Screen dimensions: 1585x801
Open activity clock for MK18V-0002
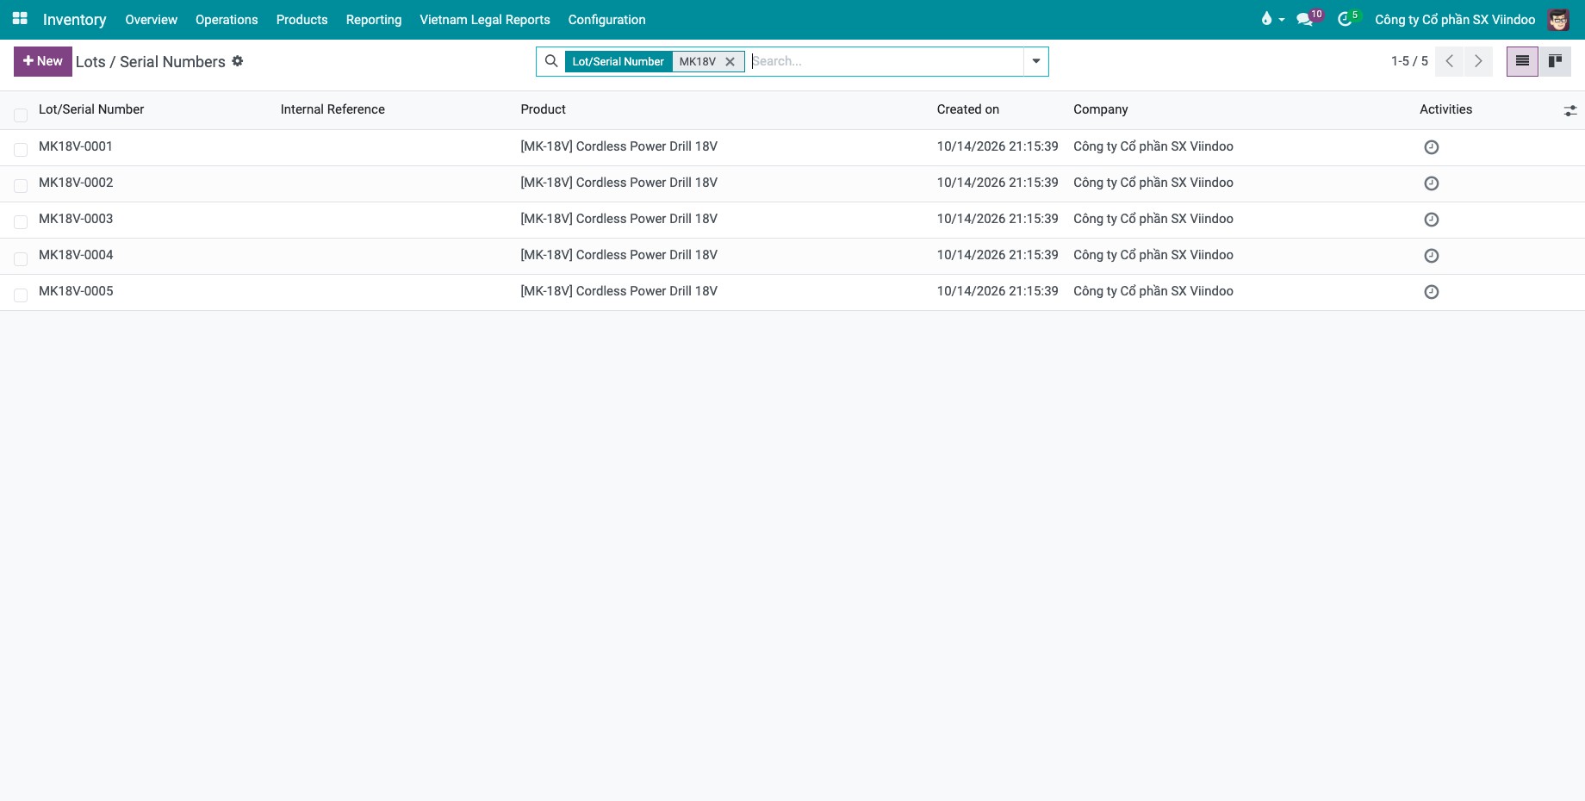pos(1432,183)
